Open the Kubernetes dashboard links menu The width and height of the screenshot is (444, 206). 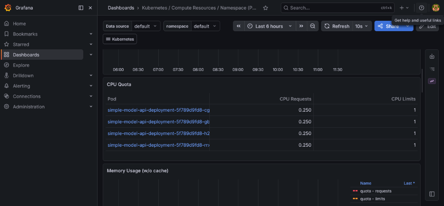point(120,39)
